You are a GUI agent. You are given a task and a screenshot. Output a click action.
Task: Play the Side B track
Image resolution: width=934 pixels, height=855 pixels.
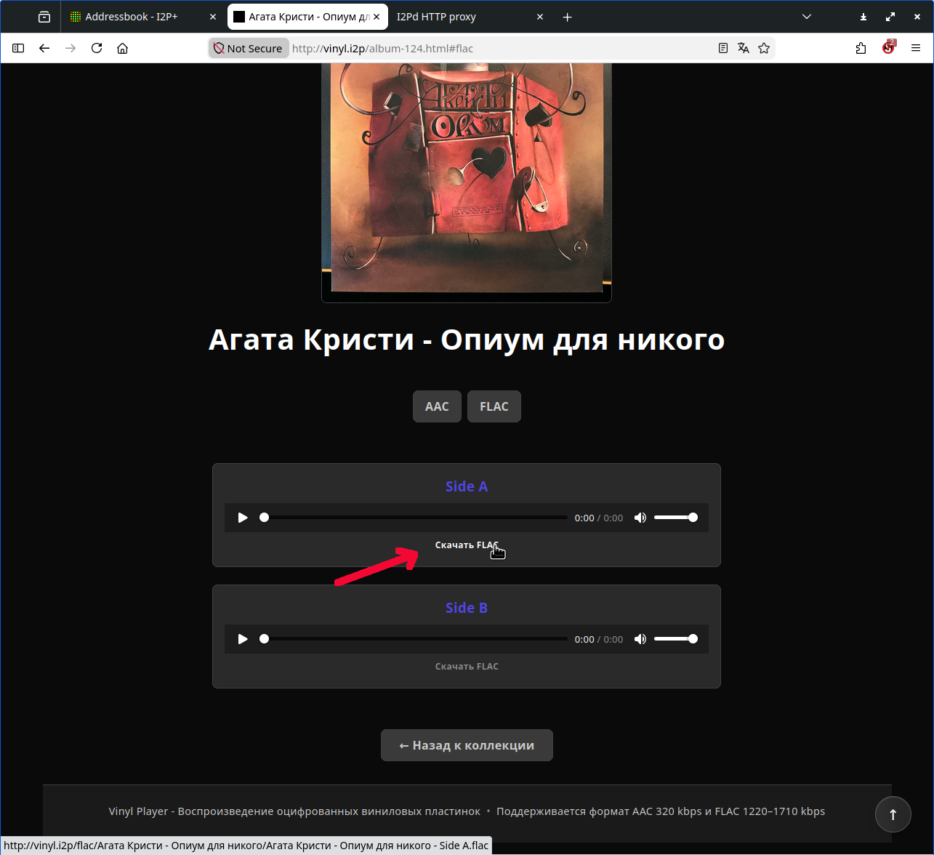click(x=243, y=639)
